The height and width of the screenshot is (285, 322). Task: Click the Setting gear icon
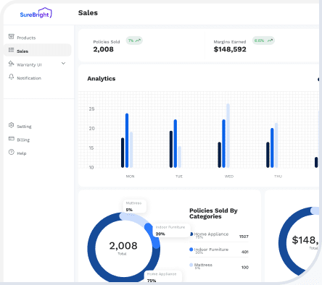click(x=12, y=125)
